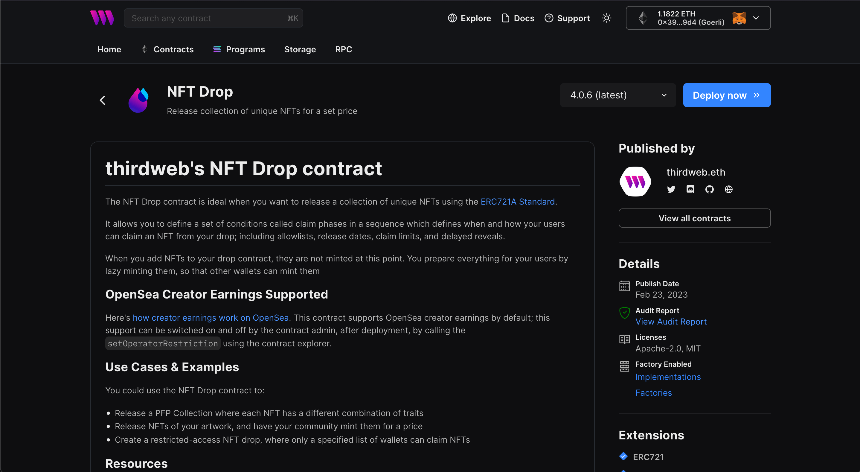
Task: Click the MetaMask fox wallet icon
Action: 739,18
